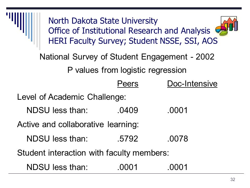Click the Office of Institutional Research and Analysis line

tap(129, 31)
